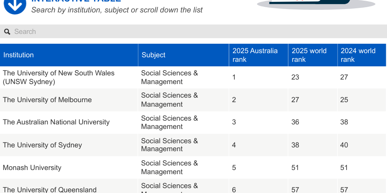
Task: Sort by 2025 world rank header
Action: [313, 55]
